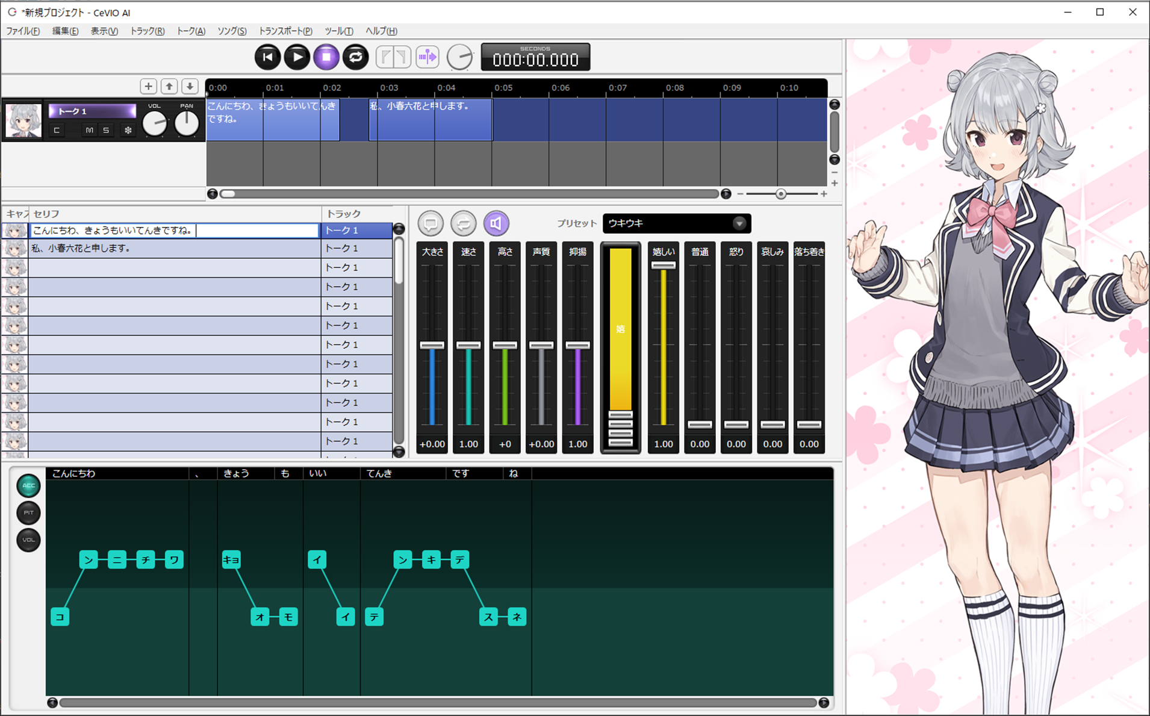Viewport: 1150px width, 716px height.
Task: Click the accent node ワ
Action: click(x=174, y=559)
